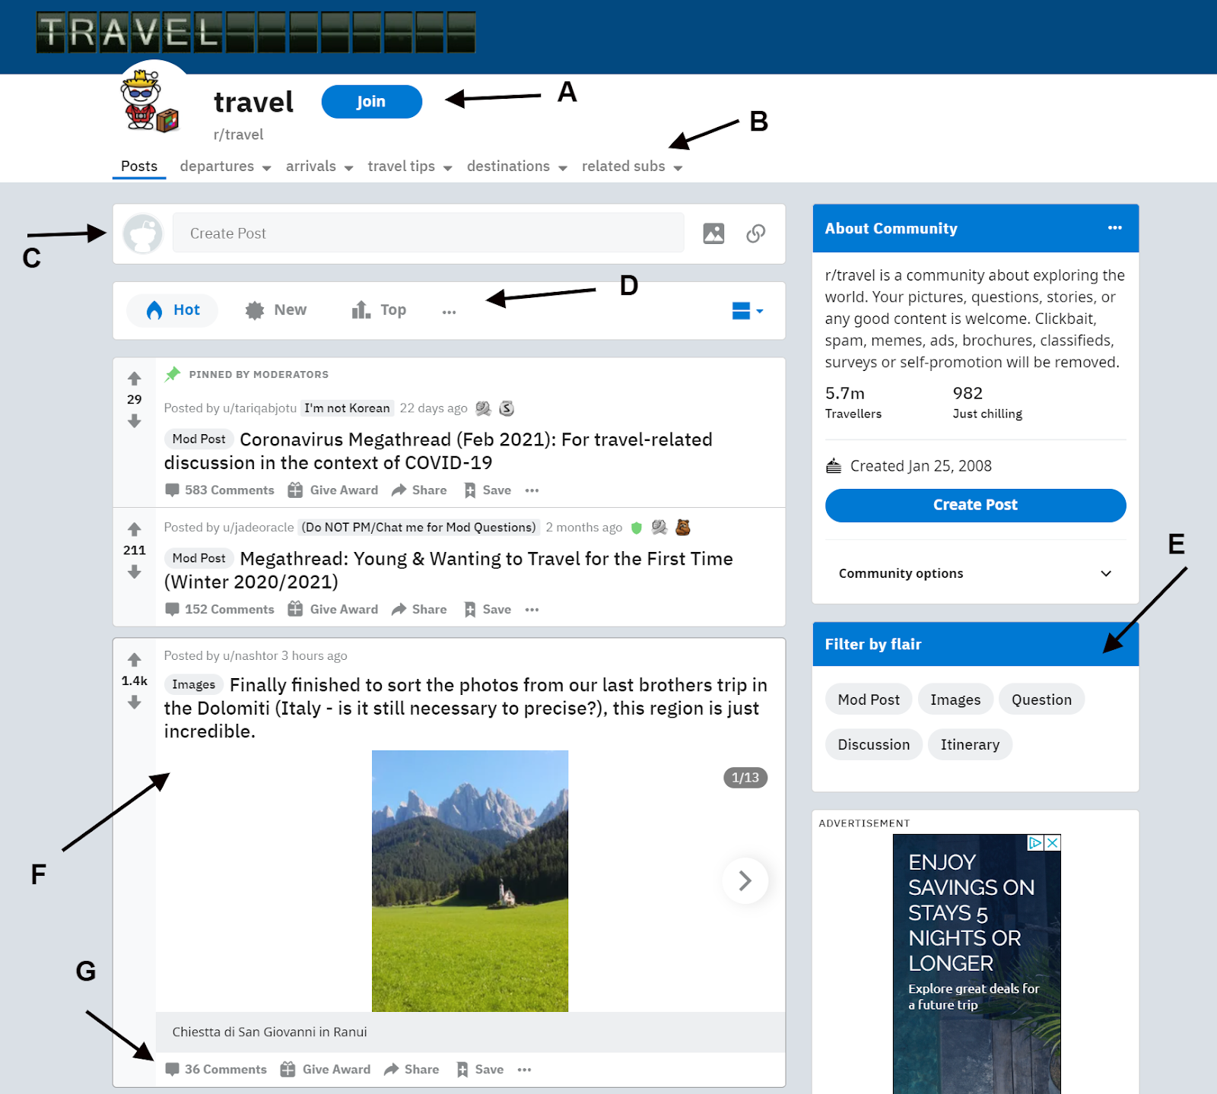The width and height of the screenshot is (1217, 1094).
Task: Open more options on Coronavirus Megathread post
Action: tap(532, 490)
